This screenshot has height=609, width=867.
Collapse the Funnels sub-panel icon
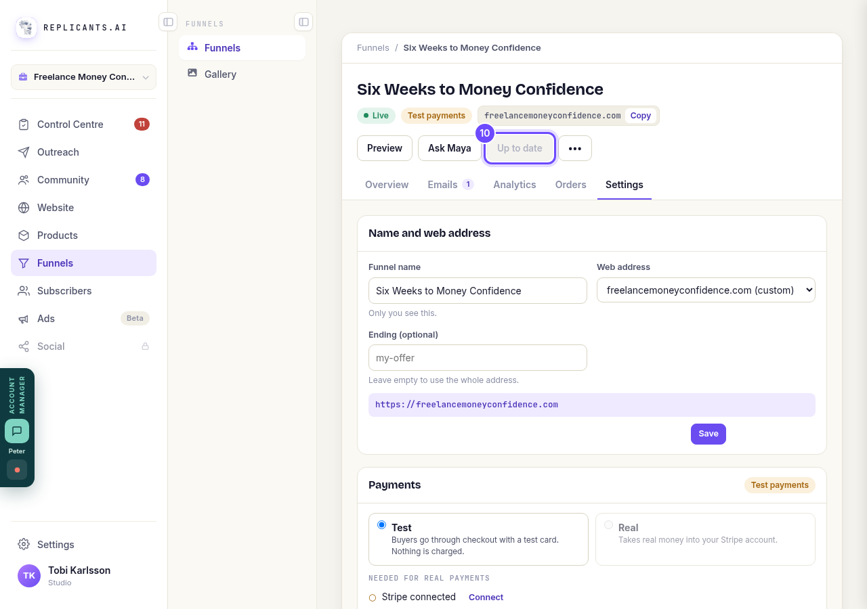coord(303,22)
